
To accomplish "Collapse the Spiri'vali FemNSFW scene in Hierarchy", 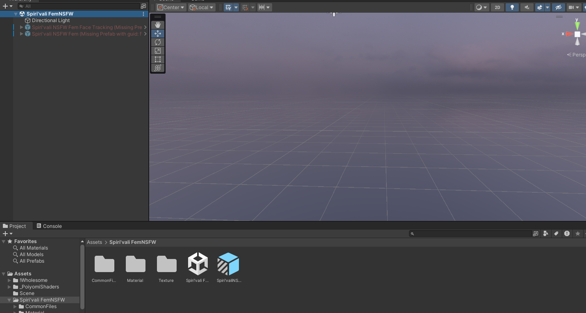I will [x=16, y=14].
